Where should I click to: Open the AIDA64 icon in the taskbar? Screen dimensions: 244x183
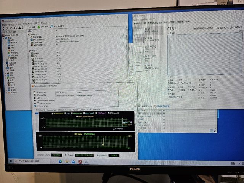pos(80,162)
